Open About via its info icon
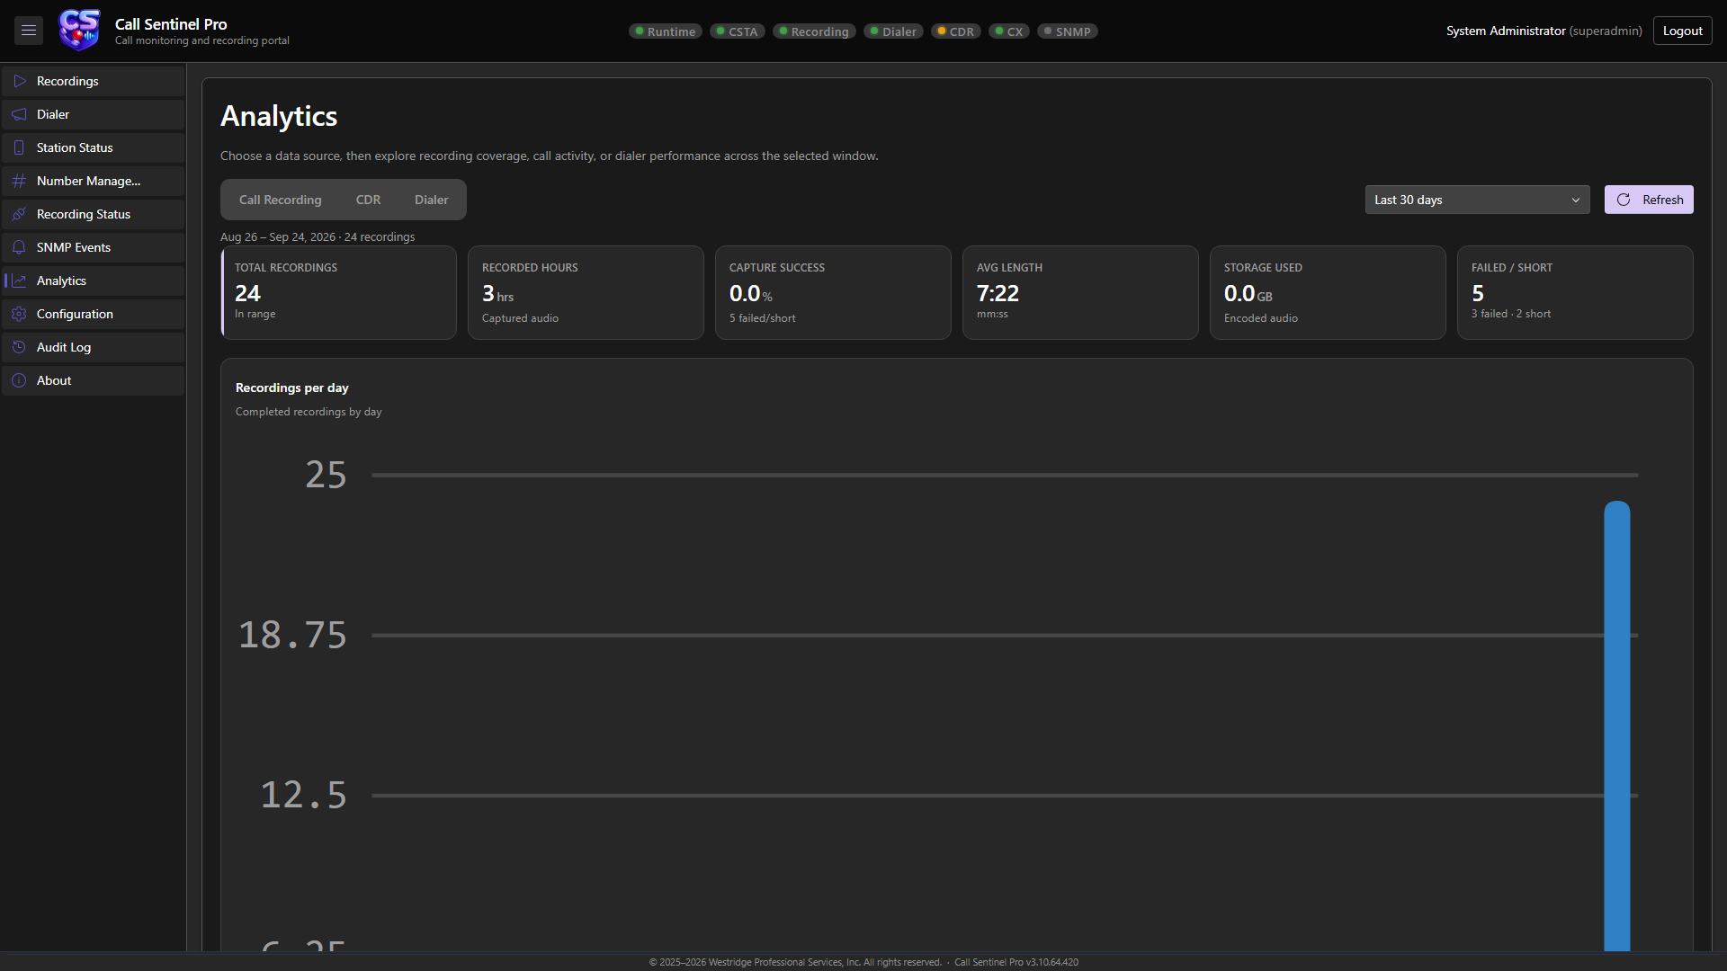The height and width of the screenshot is (971, 1727). 19,380
